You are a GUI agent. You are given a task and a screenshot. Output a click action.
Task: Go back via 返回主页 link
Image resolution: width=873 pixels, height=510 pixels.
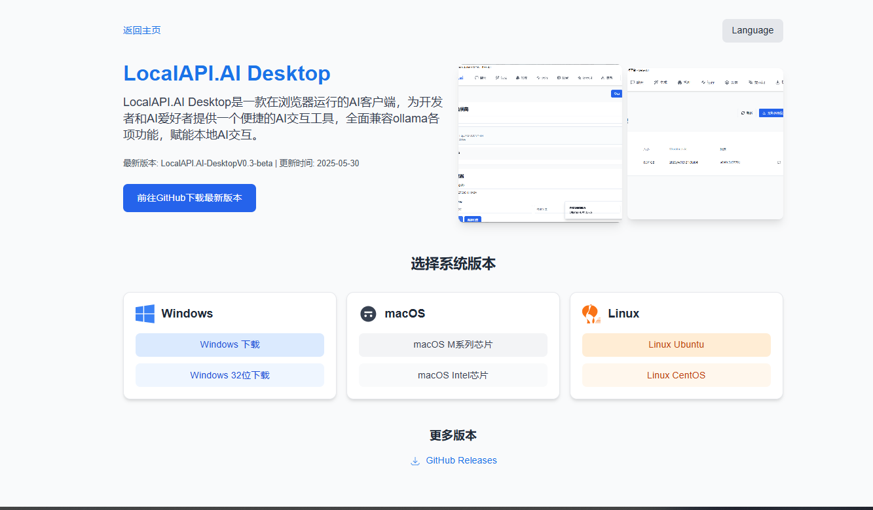[142, 30]
